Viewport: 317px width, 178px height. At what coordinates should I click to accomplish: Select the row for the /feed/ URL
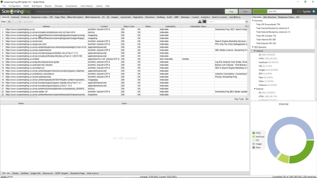click(x=124, y=59)
